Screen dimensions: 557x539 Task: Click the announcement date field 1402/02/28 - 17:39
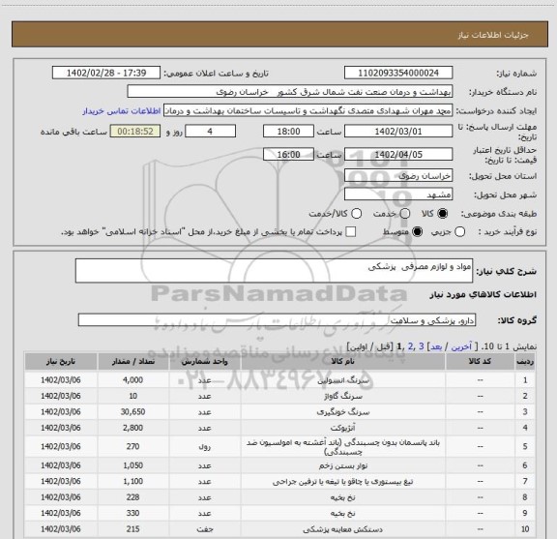coord(106,73)
